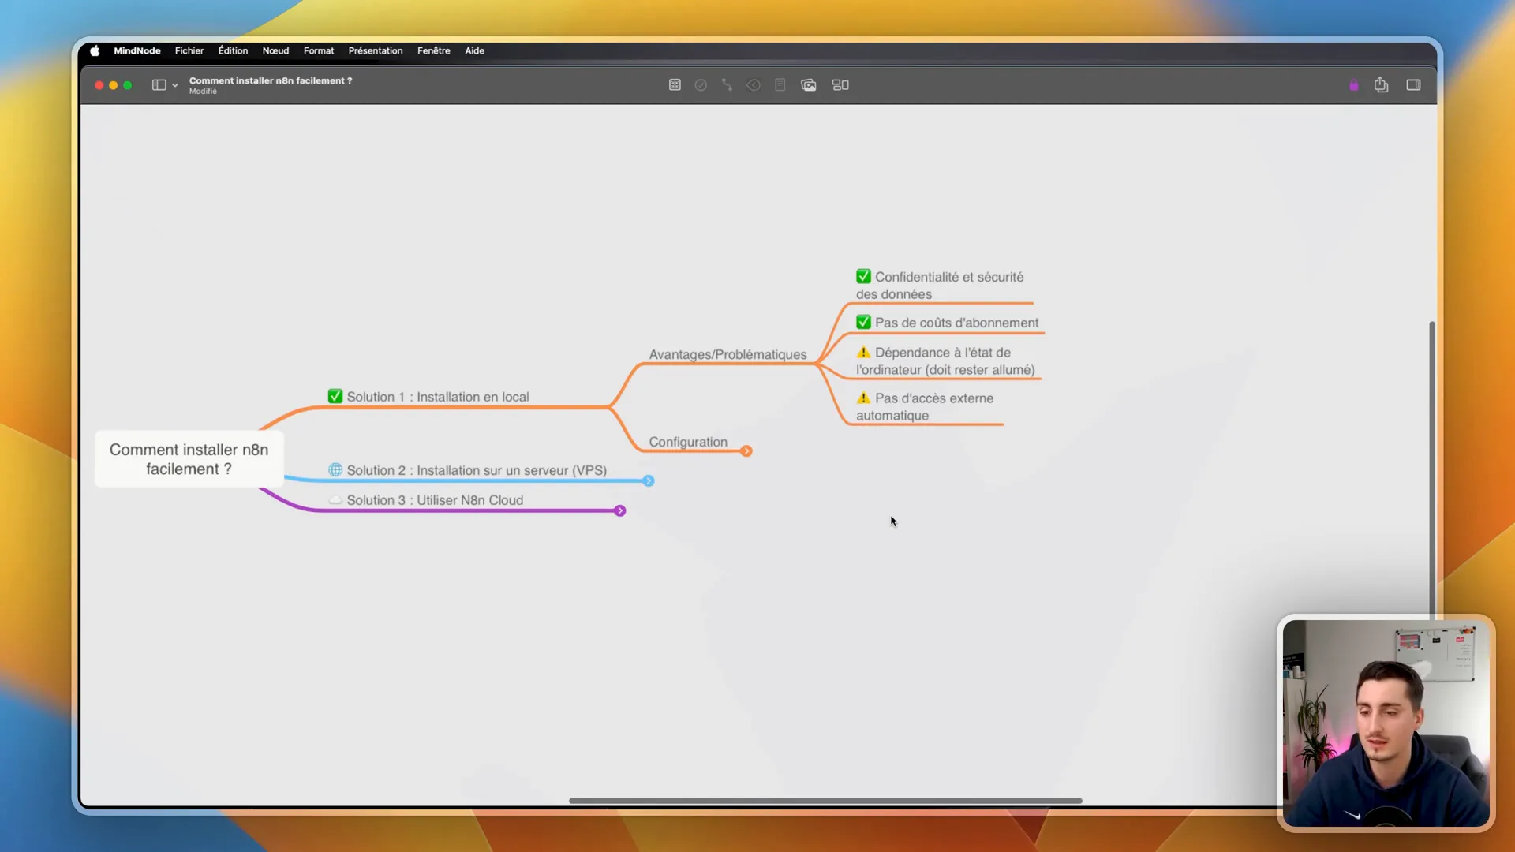
Task: Click the vertical scrollbar on right
Action: [x=1431, y=470]
